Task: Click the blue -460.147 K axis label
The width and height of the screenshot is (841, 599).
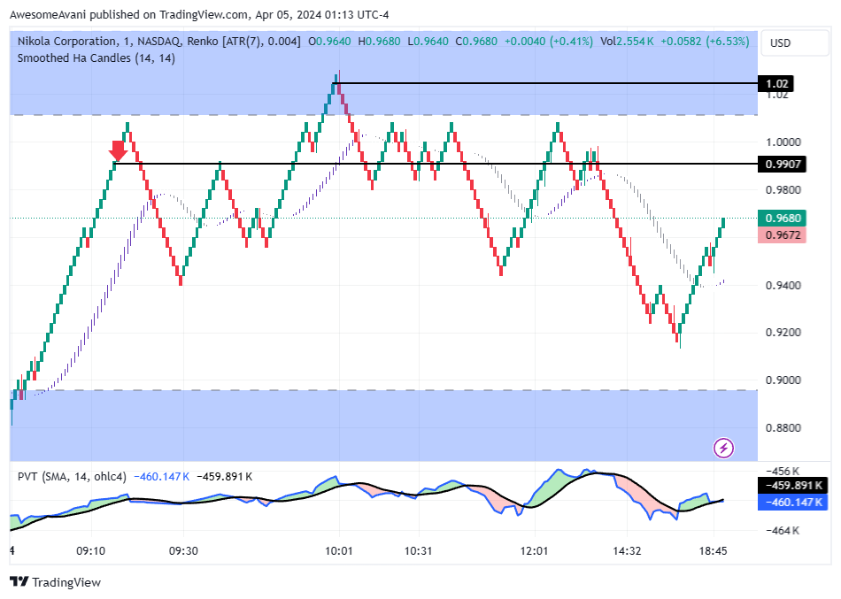Action: [x=792, y=503]
